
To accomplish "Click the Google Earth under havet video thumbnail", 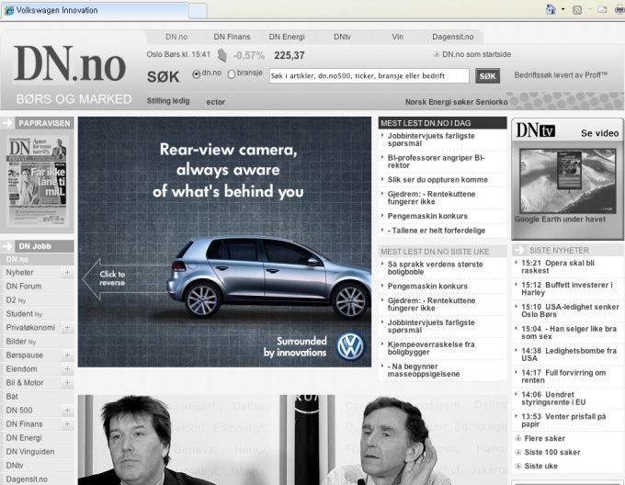I will pos(568,181).
